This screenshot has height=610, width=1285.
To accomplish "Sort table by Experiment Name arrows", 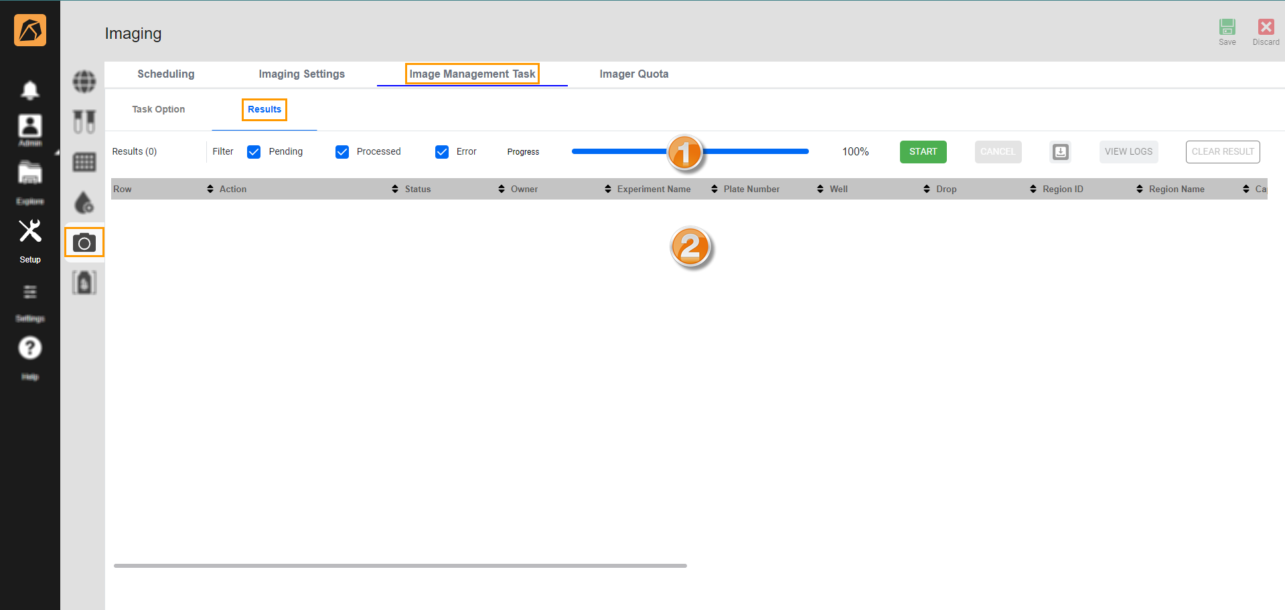I will pyautogui.click(x=608, y=189).
